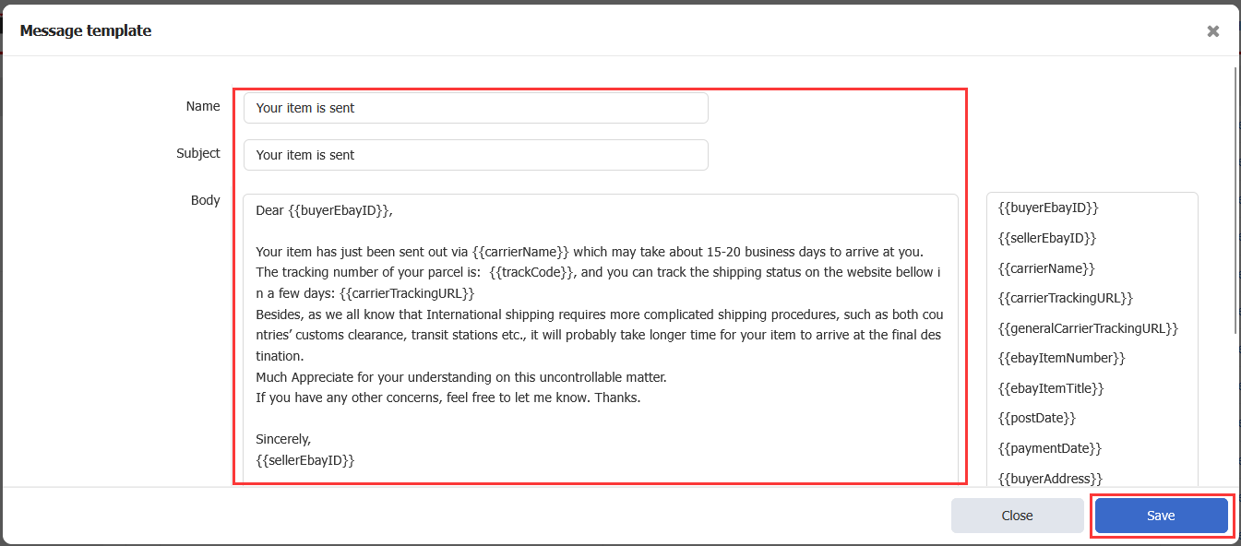
Task: Add the {{buyerAddress}} variable
Action: (x=1050, y=478)
